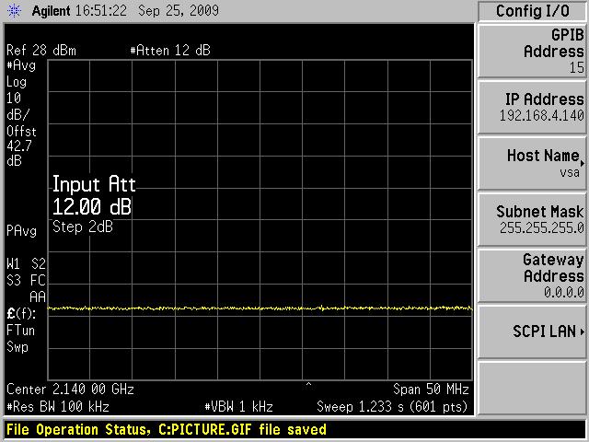The width and height of the screenshot is (589, 442).
Task: Click the Sweep 1.233 s readout
Action: (393, 406)
